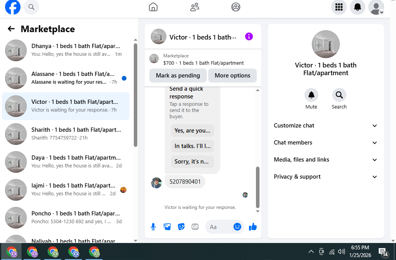Go to the Home feed icon

(x=153, y=7)
